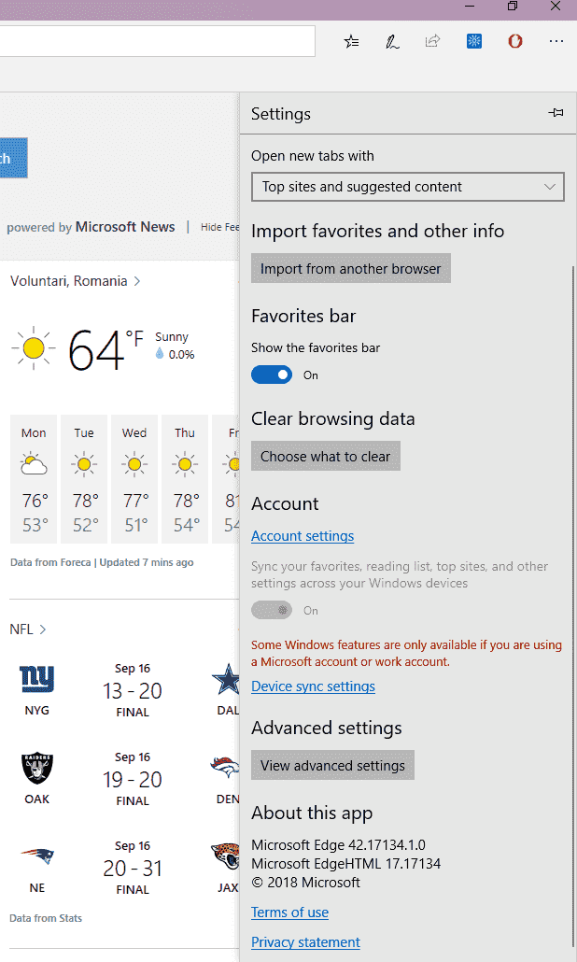Restore down the Edge window
Image resolution: width=577 pixels, height=962 pixels.
(x=512, y=7)
